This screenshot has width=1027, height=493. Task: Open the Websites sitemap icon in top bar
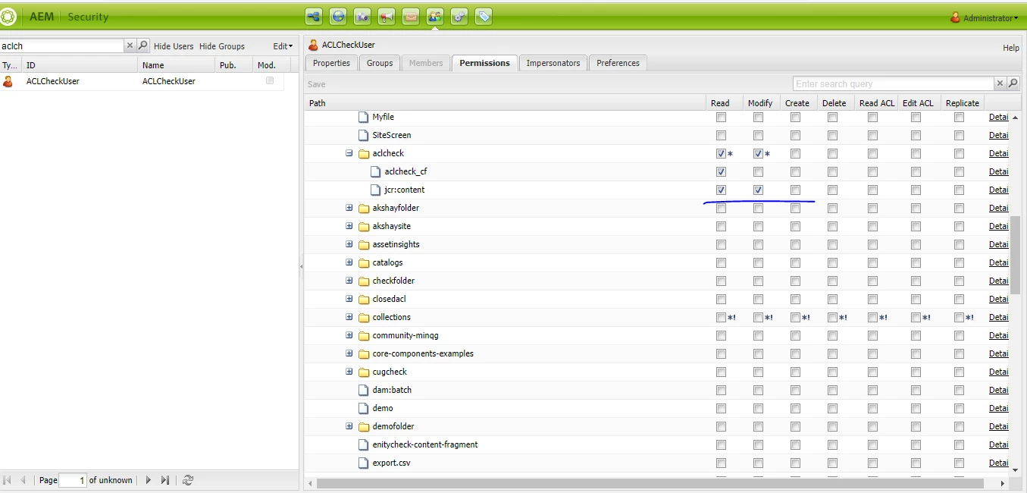pyautogui.click(x=314, y=16)
